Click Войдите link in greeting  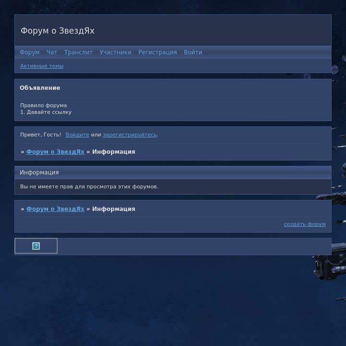(77, 135)
